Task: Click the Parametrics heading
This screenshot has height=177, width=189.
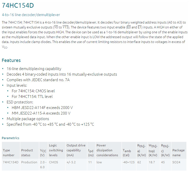Action: click(11, 138)
